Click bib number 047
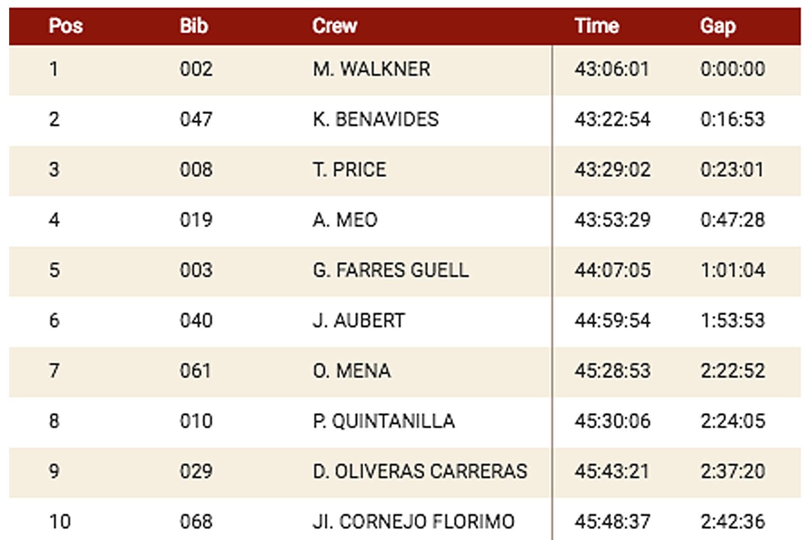Viewport: 810px width, 540px height. 196,120
